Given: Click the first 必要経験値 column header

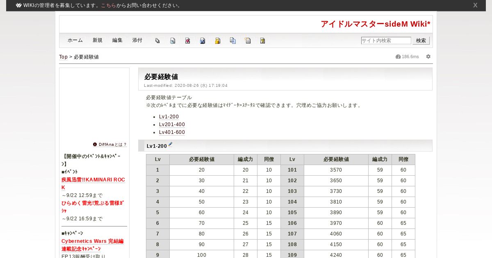Looking at the screenshot, I should pyautogui.click(x=202, y=159).
